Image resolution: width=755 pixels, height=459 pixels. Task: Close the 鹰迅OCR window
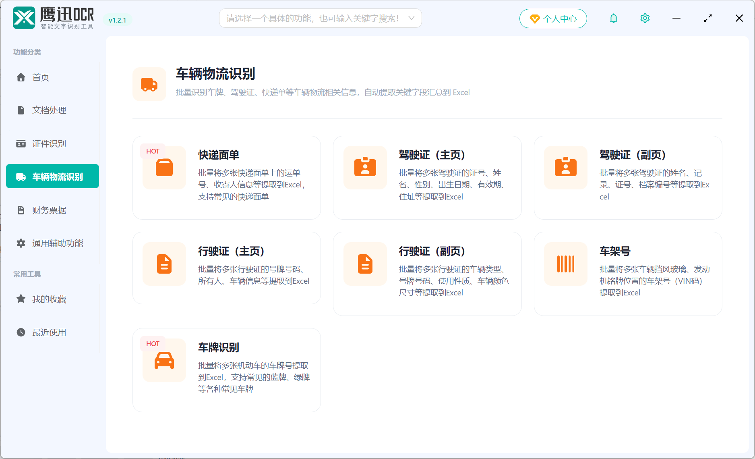739,19
